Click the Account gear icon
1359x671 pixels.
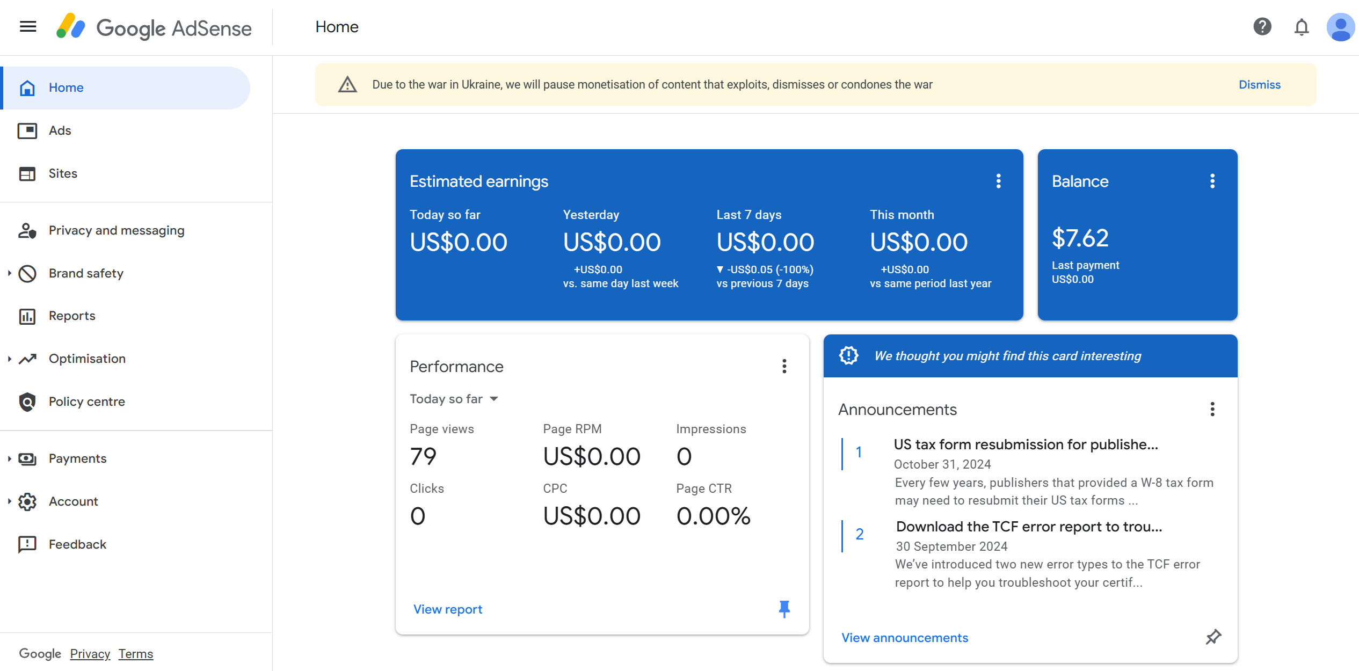point(27,501)
